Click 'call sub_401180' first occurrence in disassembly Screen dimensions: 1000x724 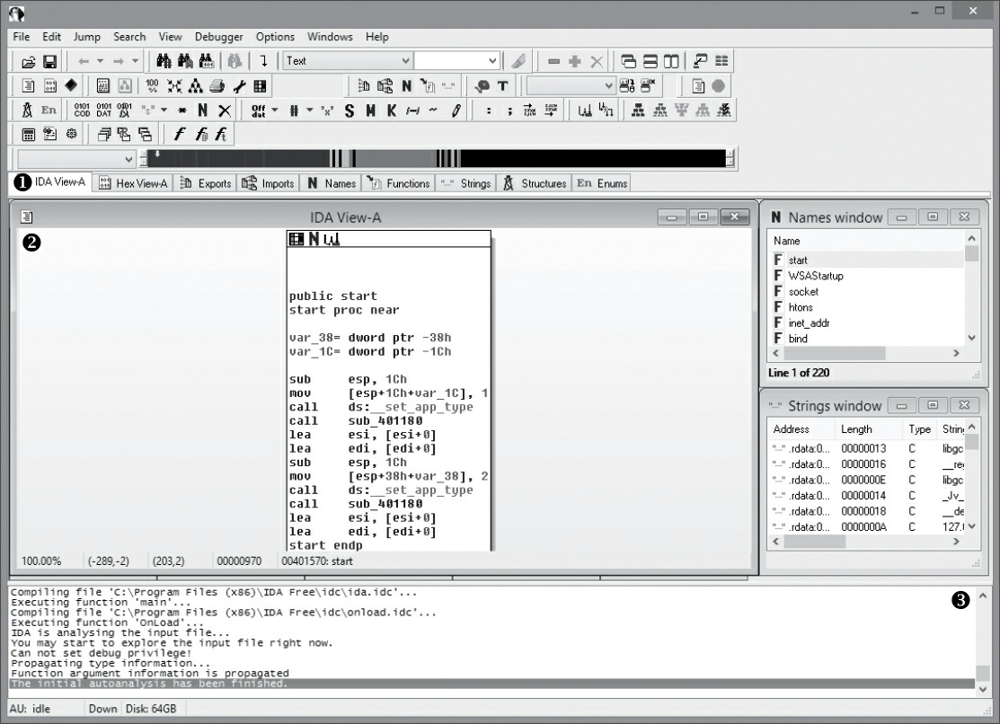[x=356, y=421]
